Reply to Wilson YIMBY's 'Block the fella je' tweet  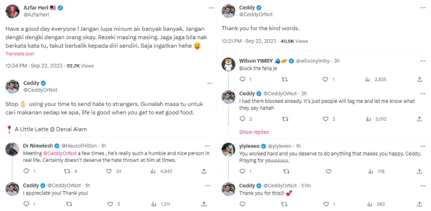(x=242, y=79)
